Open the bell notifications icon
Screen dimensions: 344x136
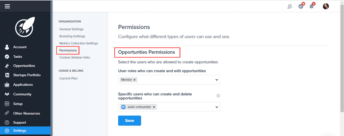point(312,6)
